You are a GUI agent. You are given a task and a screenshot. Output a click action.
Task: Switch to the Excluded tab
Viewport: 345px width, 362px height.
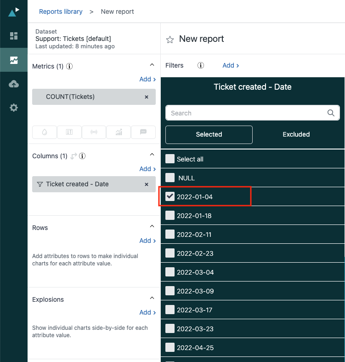click(x=296, y=134)
